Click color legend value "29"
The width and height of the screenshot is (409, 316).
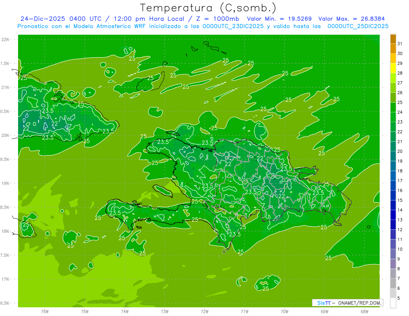(400, 63)
